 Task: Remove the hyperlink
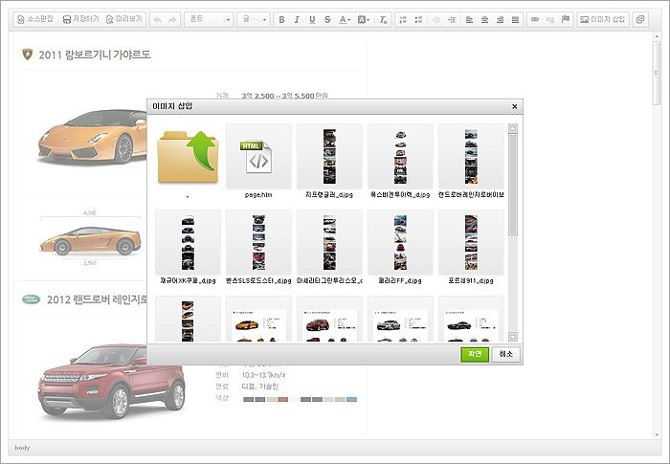pyautogui.click(x=550, y=20)
